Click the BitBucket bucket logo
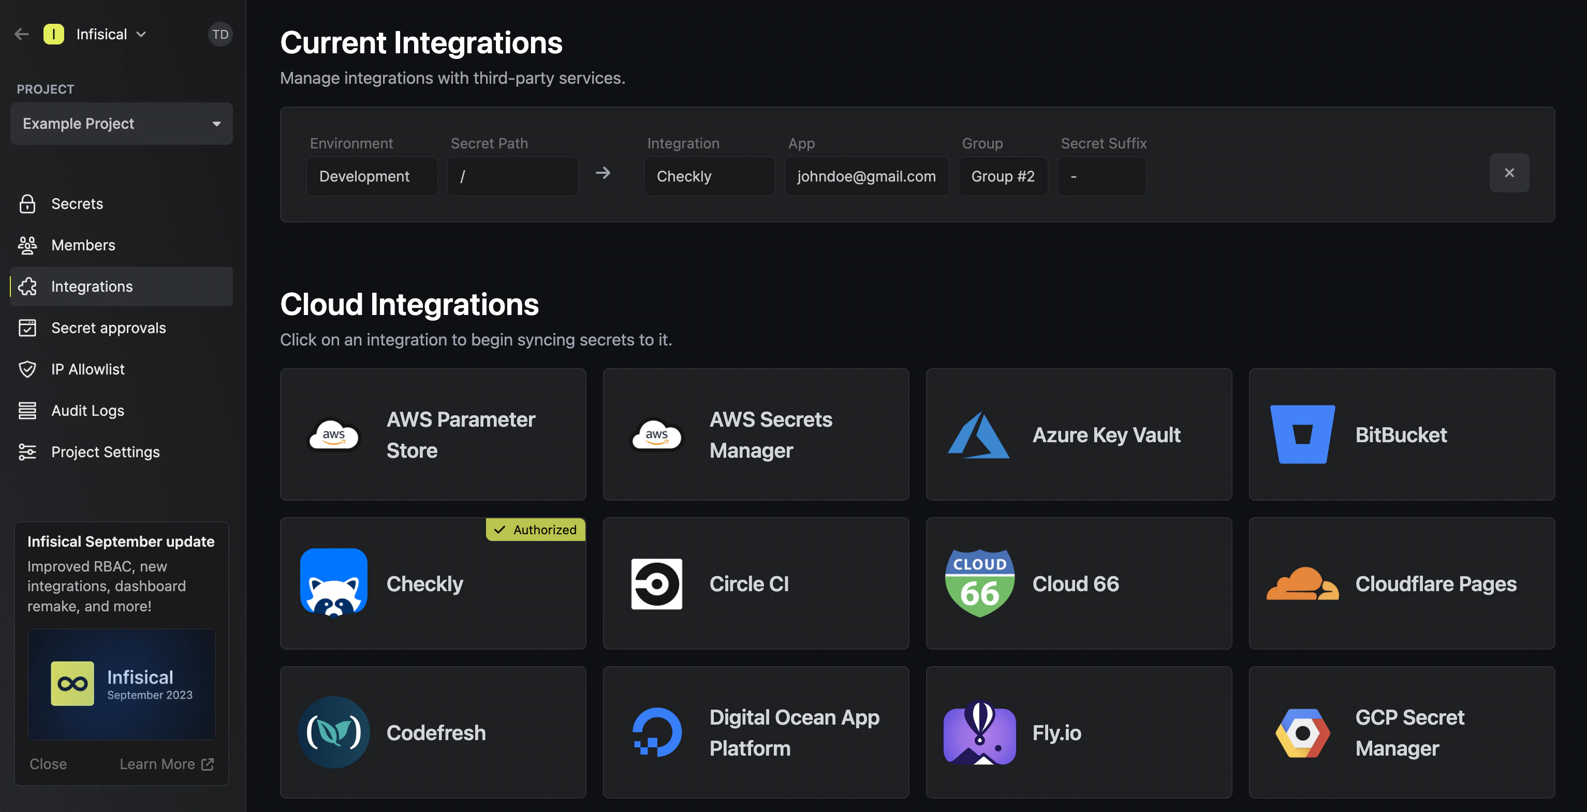 [1302, 434]
